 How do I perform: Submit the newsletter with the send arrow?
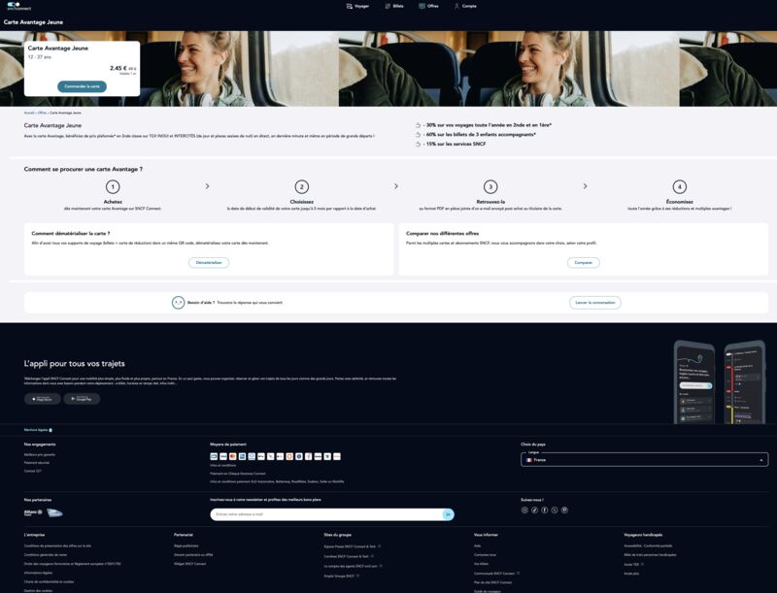click(448, 514)
